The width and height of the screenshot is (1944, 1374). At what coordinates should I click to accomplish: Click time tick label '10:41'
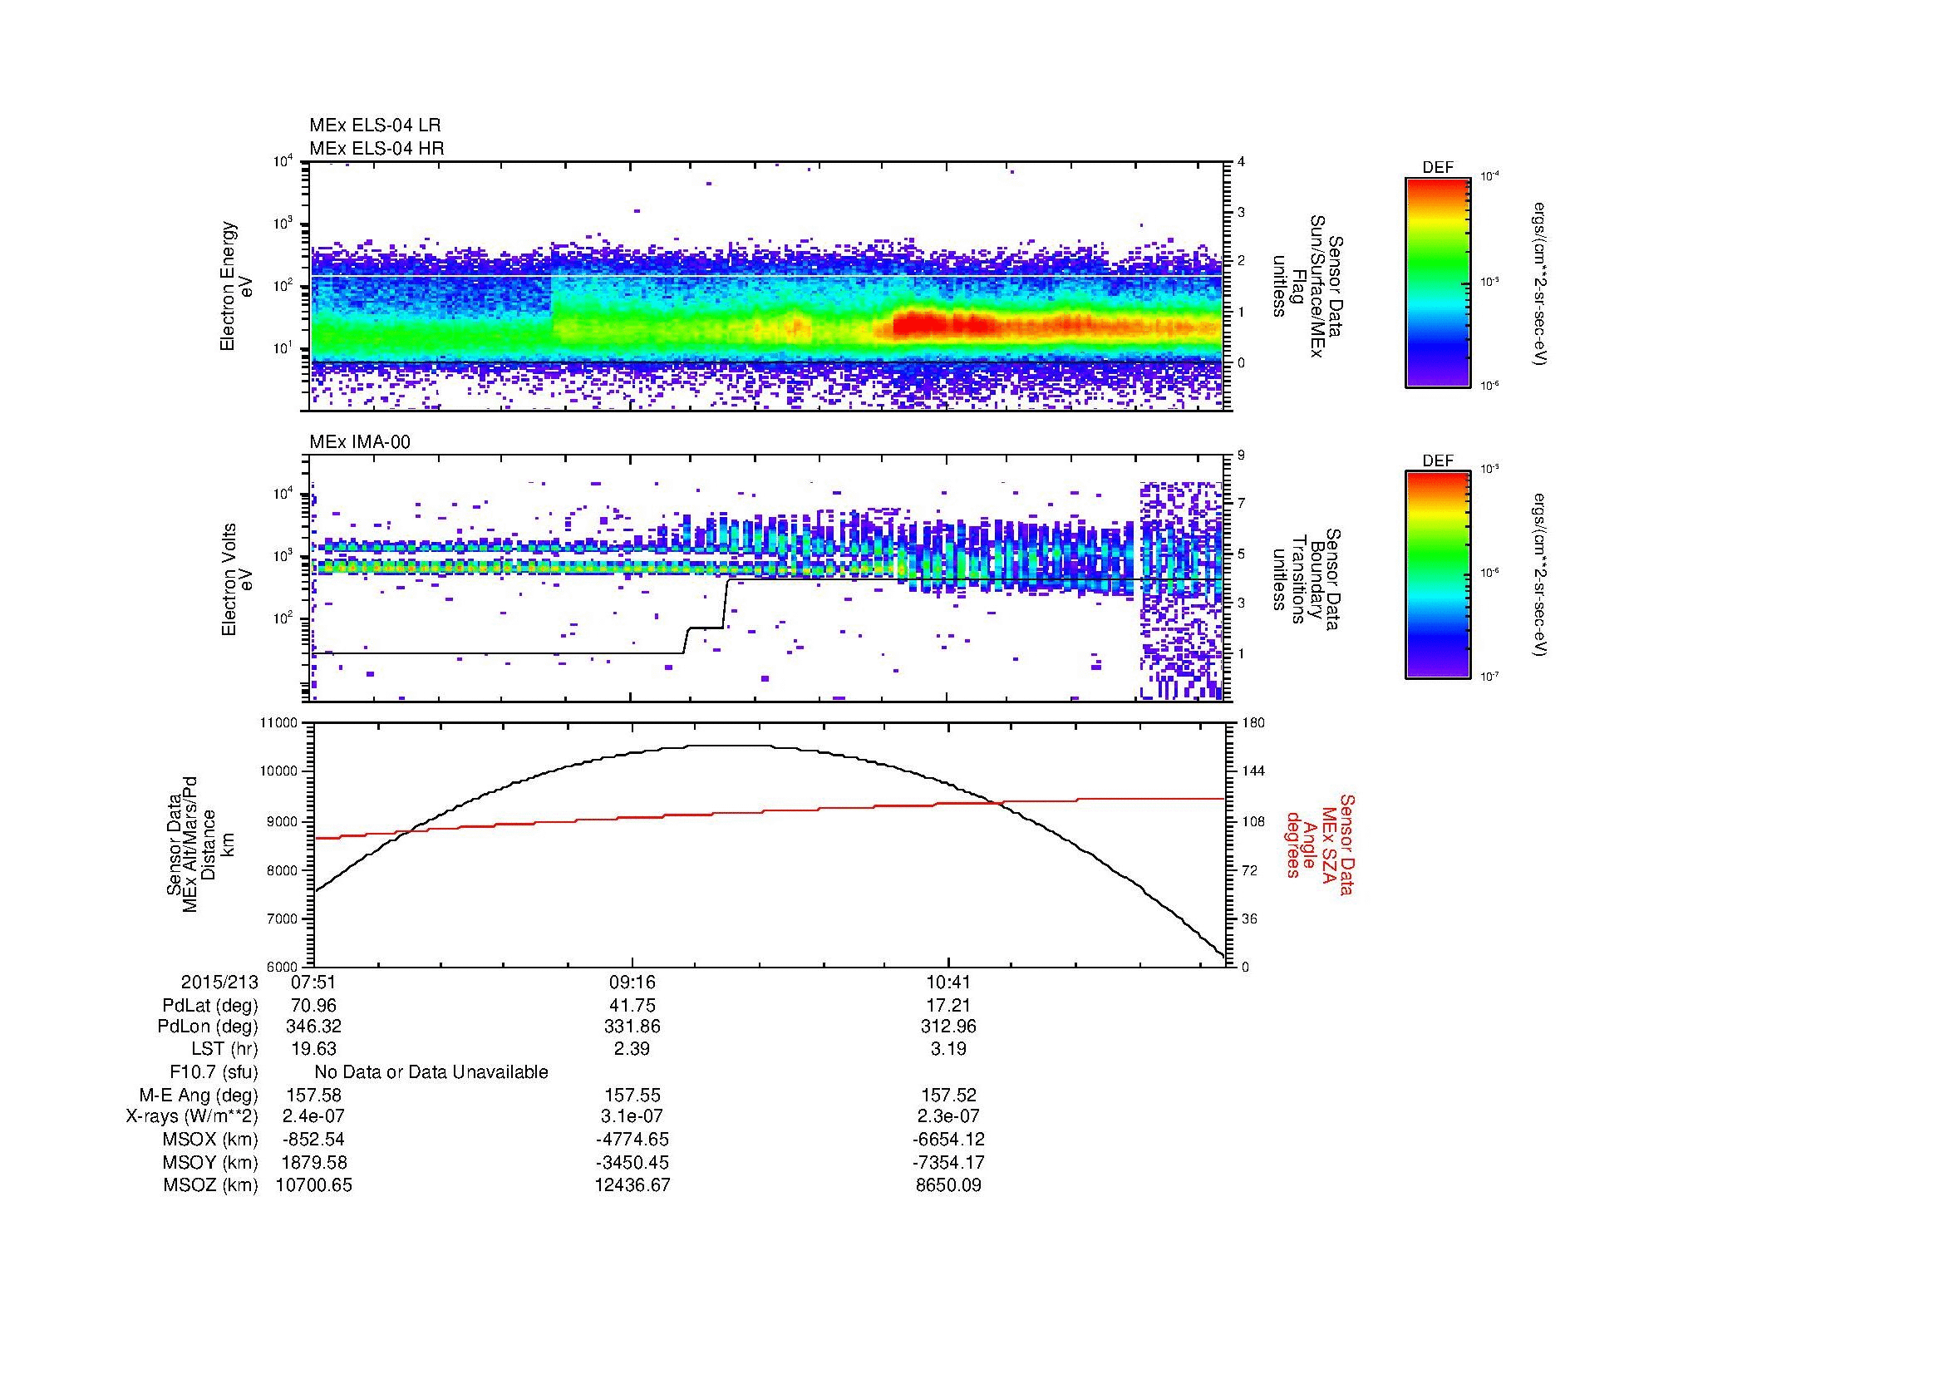coord(948,982)
